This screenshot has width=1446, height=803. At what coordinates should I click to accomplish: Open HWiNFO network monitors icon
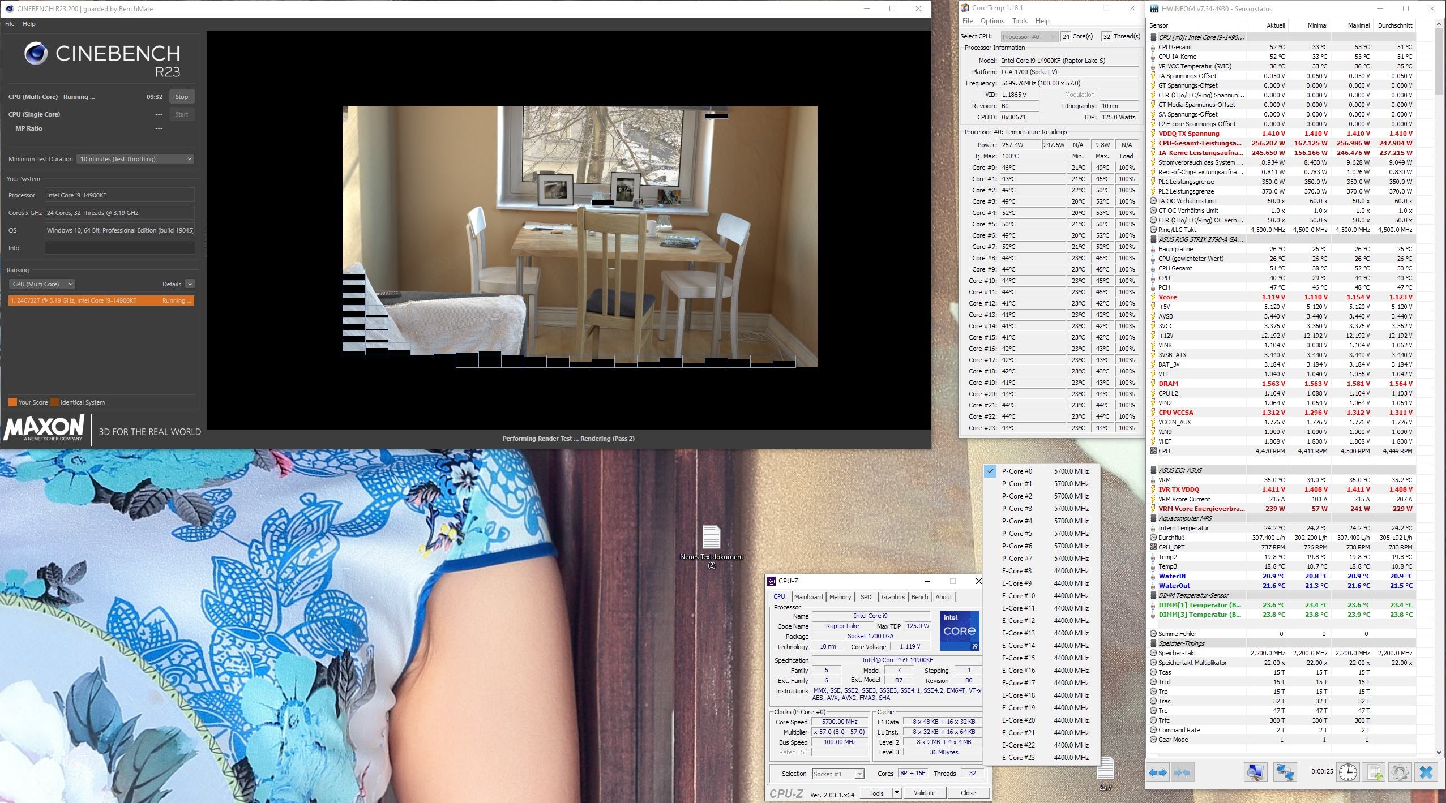coord(1285,772)
